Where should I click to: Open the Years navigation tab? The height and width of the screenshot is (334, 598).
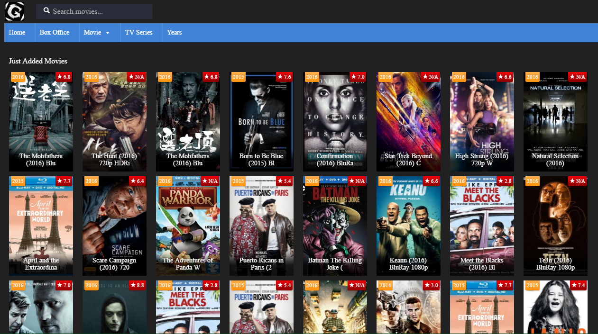click(174, 32)
